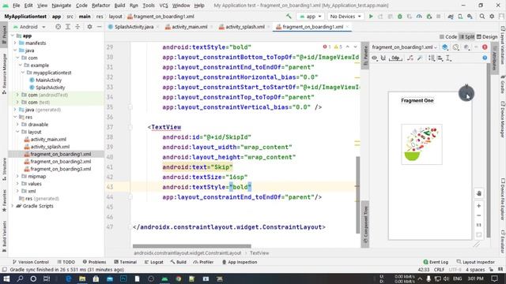This screenshot has width=506, height=284.
Task: Expand the drawable folder
Action: point(17,125)
